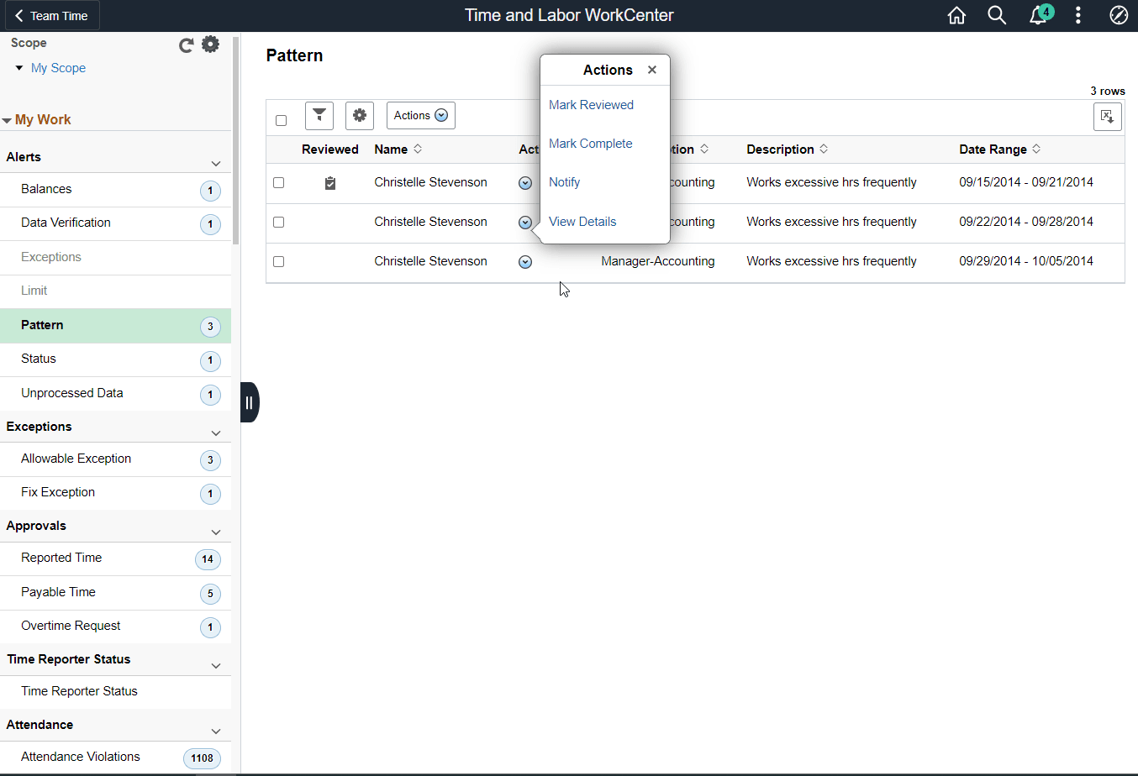The width and height of the screenshot is (1138, 776).
Task: Open the Actions dropdown above the grid
Action: tap(420, 115)
